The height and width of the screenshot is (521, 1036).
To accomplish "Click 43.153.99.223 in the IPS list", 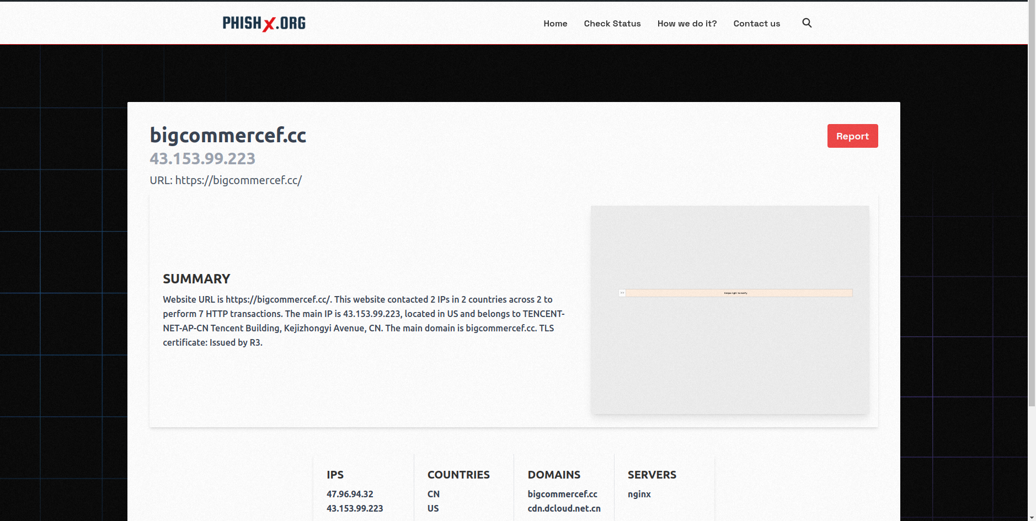I will point(355,508).
